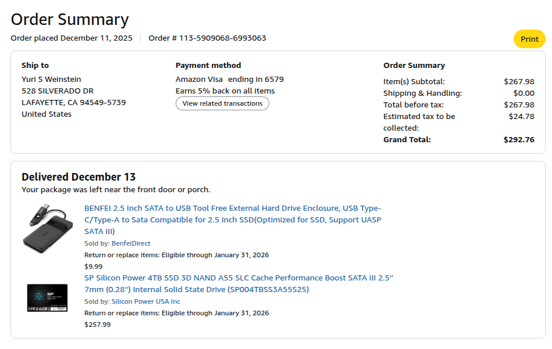Open the BENFEI SATA to USB enclosure link

click(233, 220)
